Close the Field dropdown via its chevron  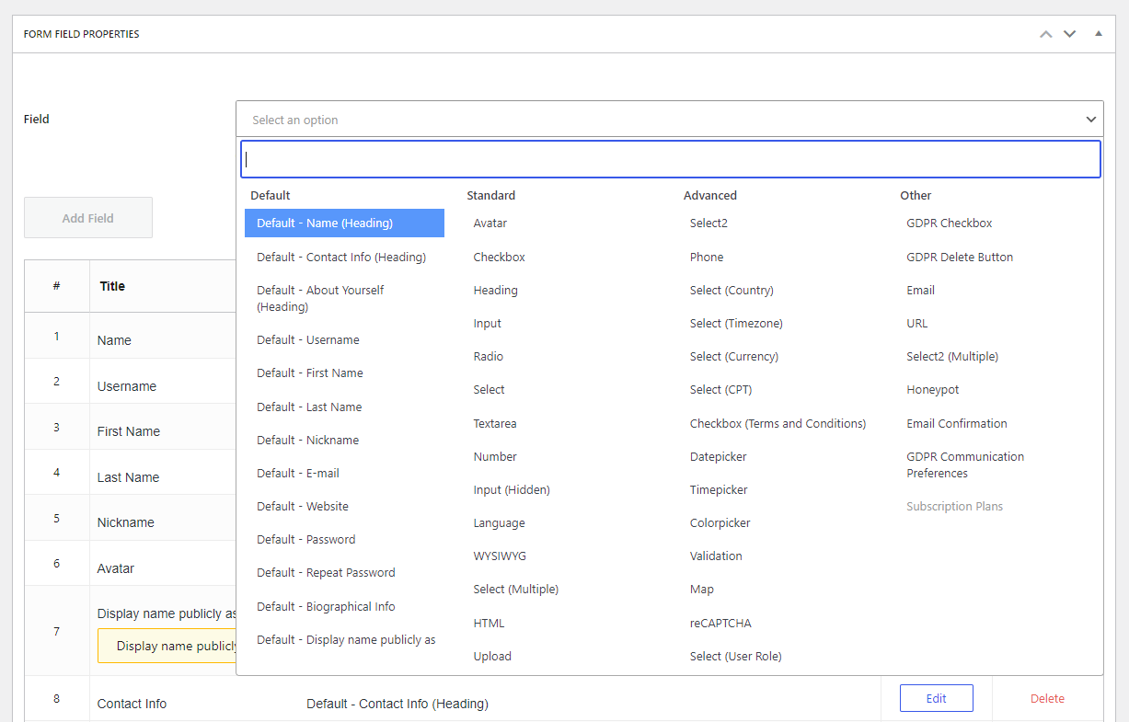1090,120
